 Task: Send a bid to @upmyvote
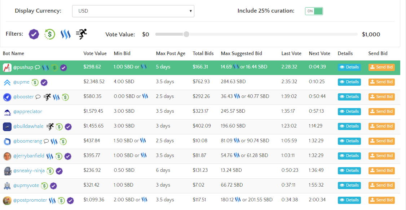click(381, 185)
